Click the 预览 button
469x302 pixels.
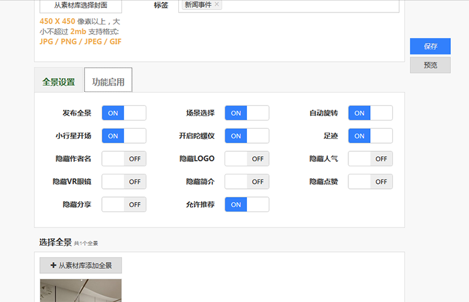[430, 65]
